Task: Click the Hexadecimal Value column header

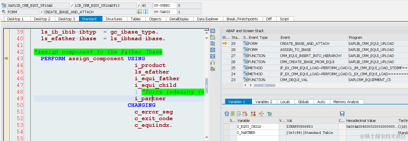Action: coord(372,120)
